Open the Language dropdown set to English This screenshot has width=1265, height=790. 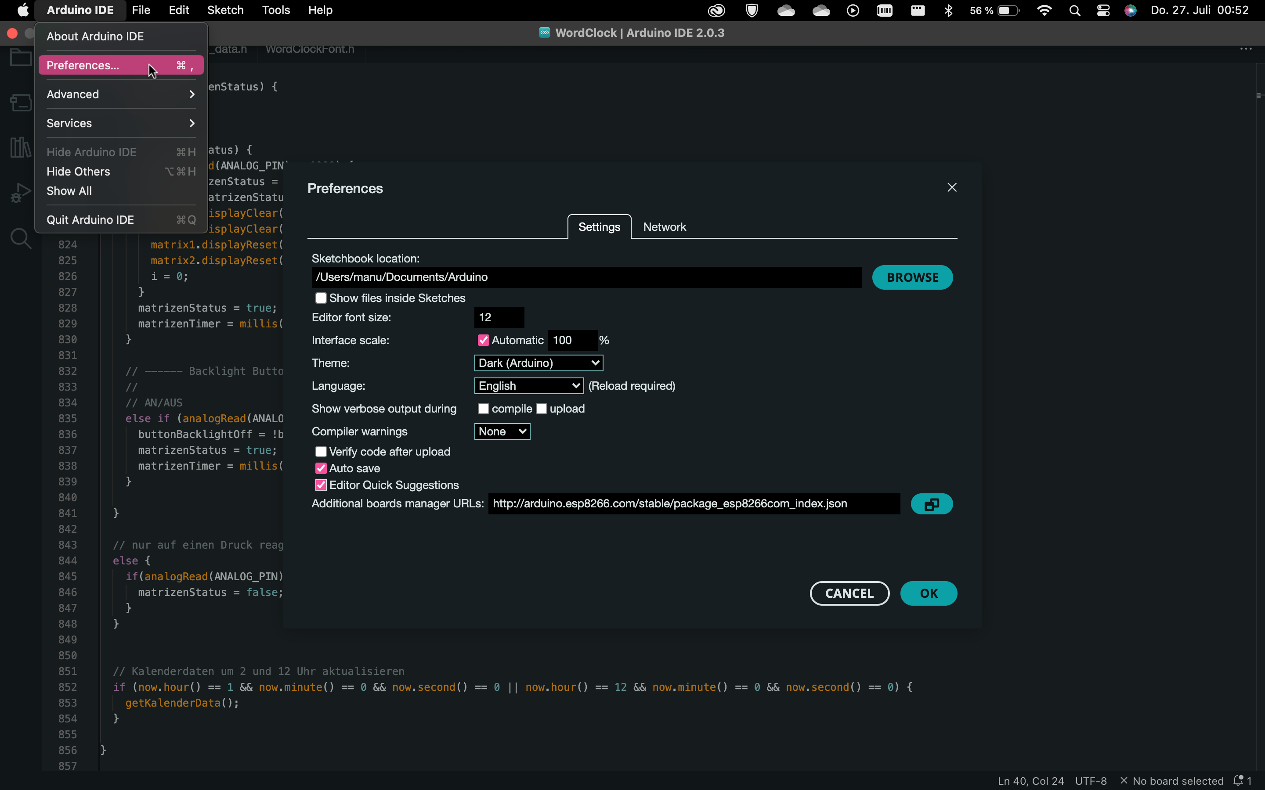(529, 386)
